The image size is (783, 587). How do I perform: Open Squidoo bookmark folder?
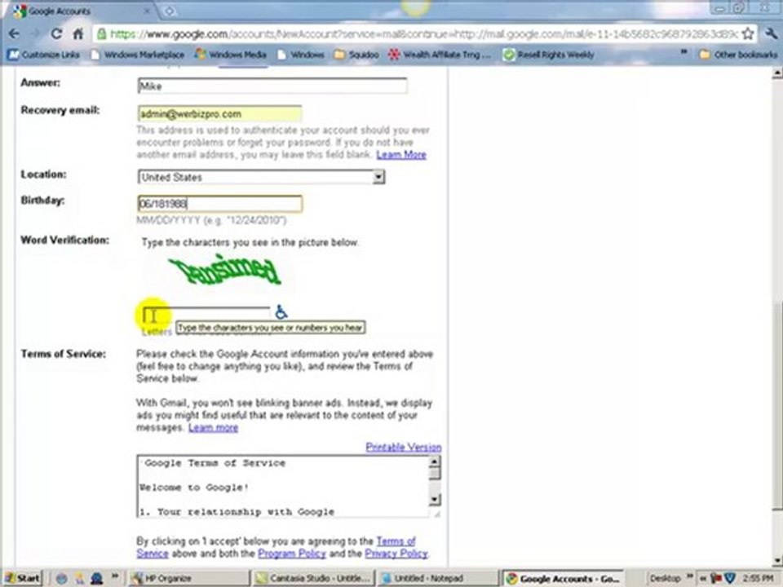tap(356, 55)
